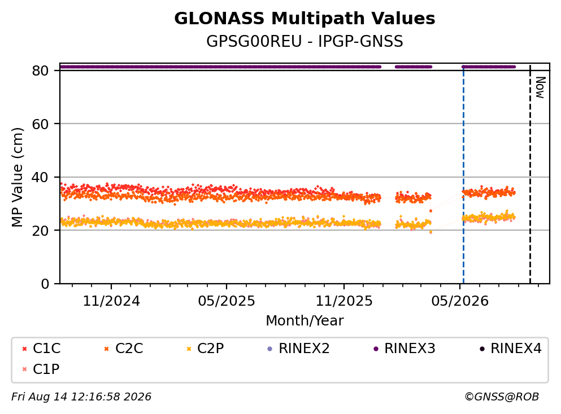The height and width of the screenshot is (414, 561).
Task: Click the 0 y-axis tick label
Action: tap(45, 284)
